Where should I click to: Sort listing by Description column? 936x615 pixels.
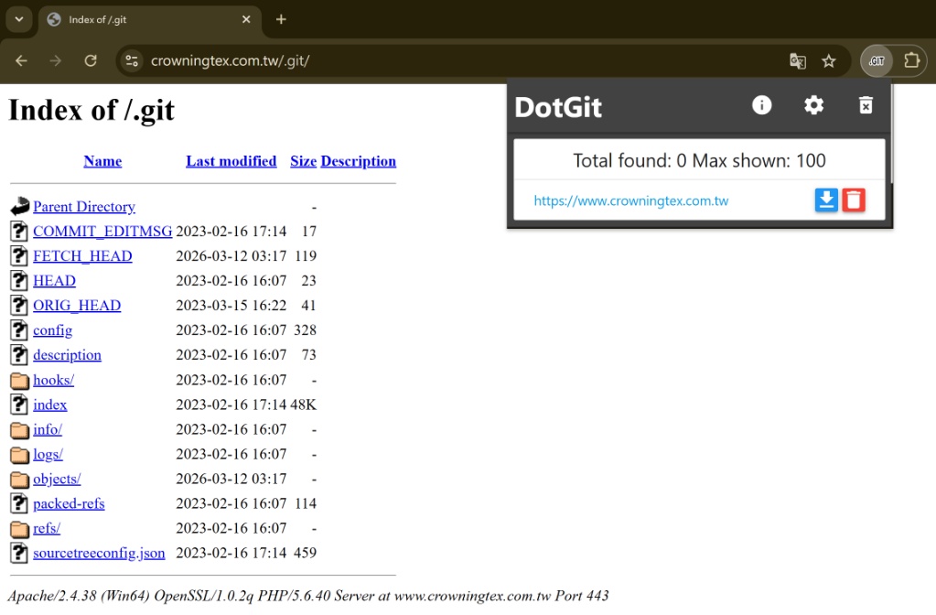[x=358, y=161]
